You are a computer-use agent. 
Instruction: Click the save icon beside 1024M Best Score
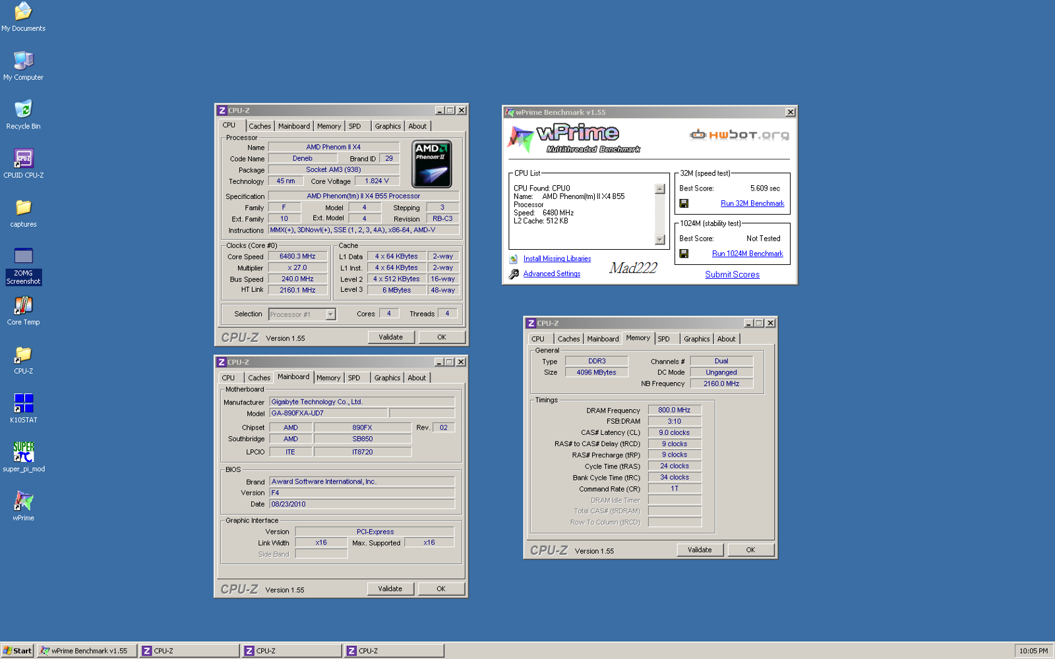point(684,254)
